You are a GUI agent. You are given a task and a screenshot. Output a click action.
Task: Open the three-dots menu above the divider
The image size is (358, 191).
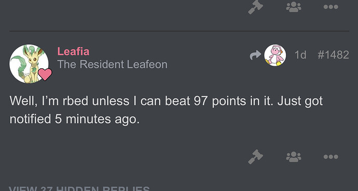point(331,7)
